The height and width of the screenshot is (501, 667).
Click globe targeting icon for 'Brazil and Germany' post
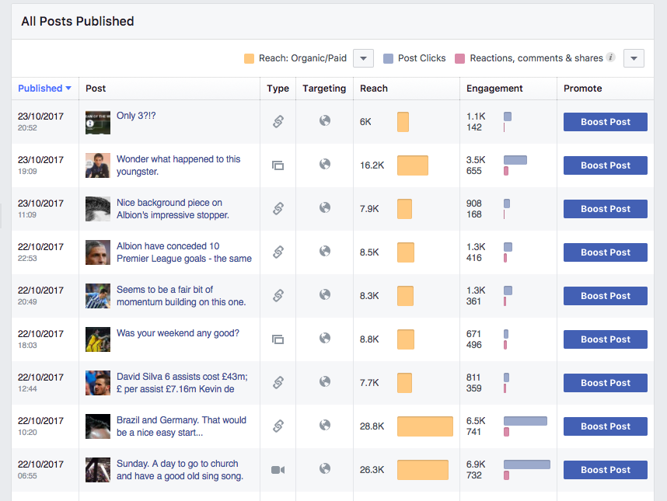[325, 425]
